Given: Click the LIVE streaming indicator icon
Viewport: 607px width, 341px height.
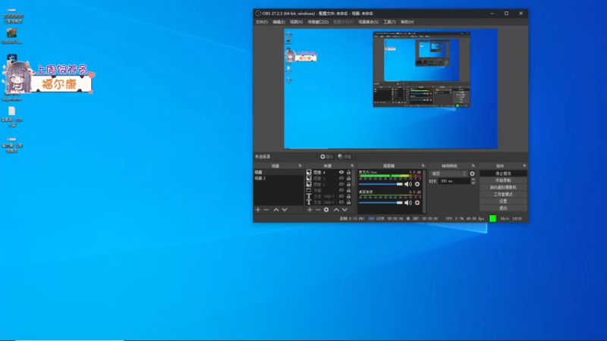Looking at the screenshot, I should pos(371,218).
